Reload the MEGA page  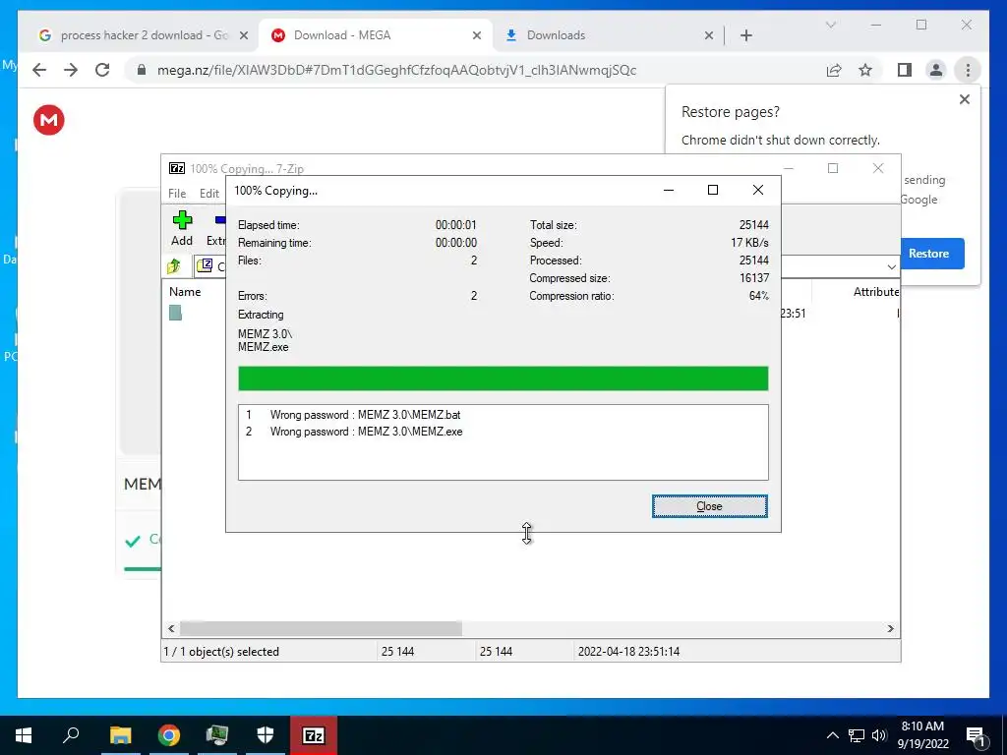(102, 70)
